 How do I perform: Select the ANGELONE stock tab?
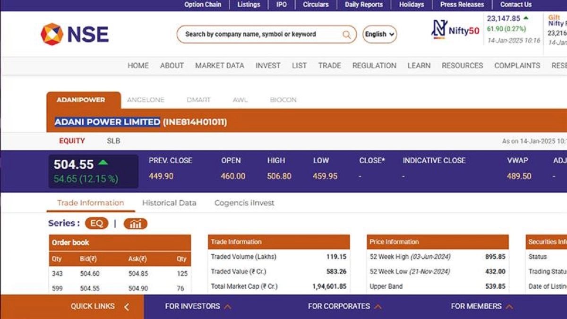pyautogui.click(x=146, y=100)
